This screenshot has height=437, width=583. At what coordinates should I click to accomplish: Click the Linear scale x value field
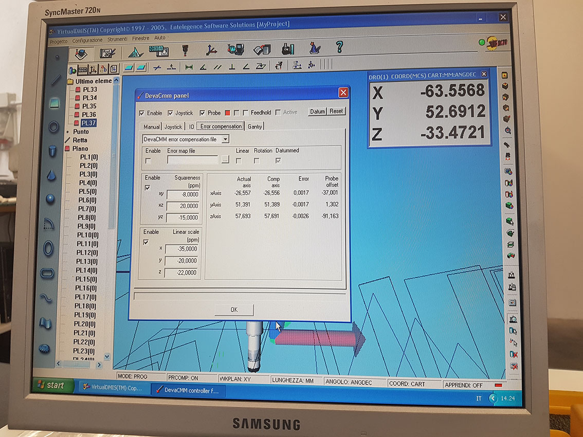coord(181,249)
